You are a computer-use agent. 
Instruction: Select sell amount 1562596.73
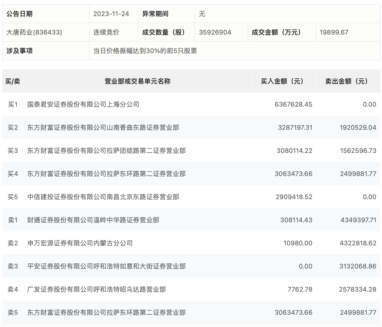(358, 151)
